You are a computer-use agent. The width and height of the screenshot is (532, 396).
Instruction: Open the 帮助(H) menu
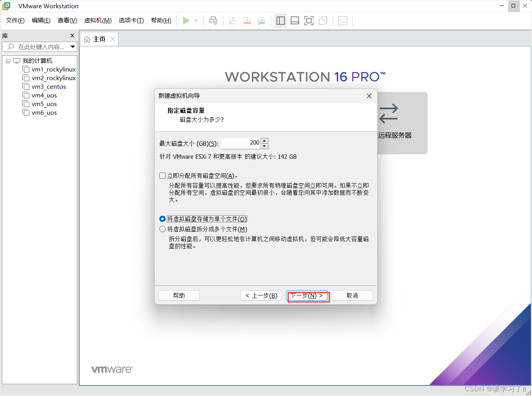click(161, 20)
